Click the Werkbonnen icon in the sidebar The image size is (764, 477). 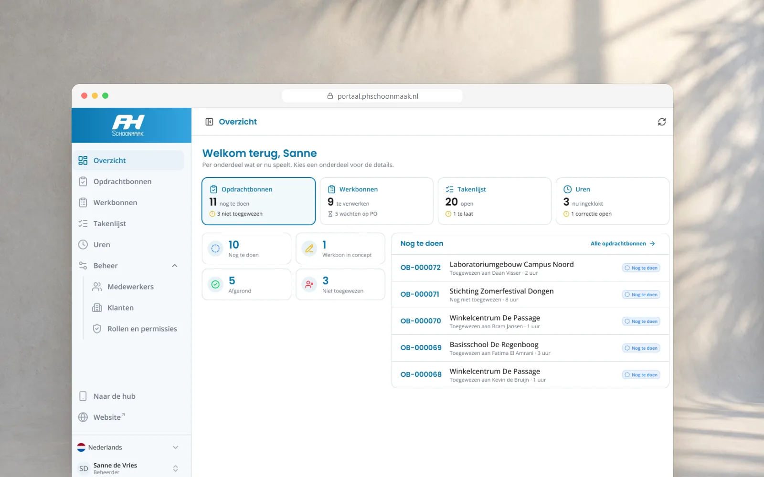pos(83,203)
